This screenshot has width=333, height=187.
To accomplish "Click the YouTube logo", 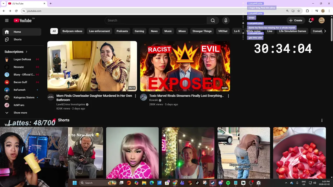I will coord(23,21).
